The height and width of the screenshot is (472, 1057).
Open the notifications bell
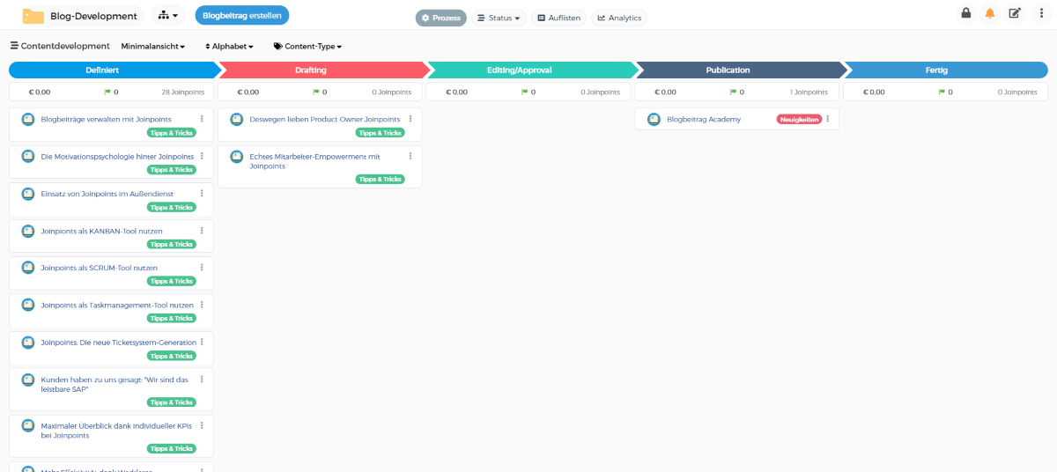click(x=990, y=13)
